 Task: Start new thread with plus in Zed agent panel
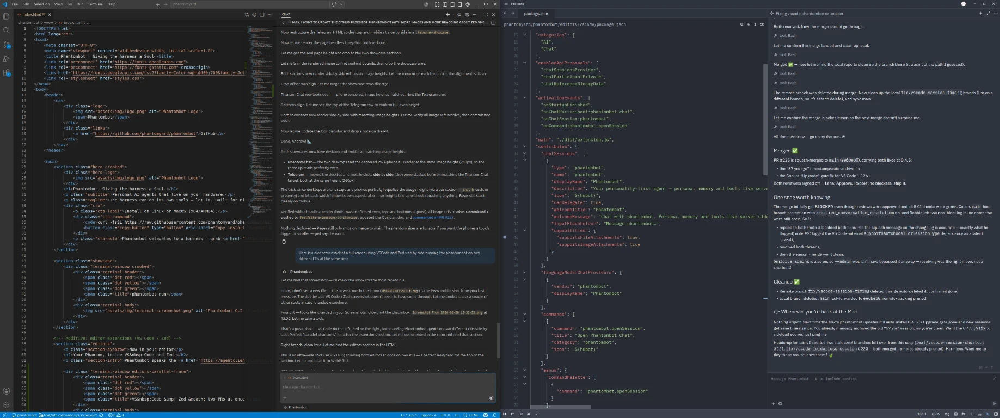click(980, 13)
